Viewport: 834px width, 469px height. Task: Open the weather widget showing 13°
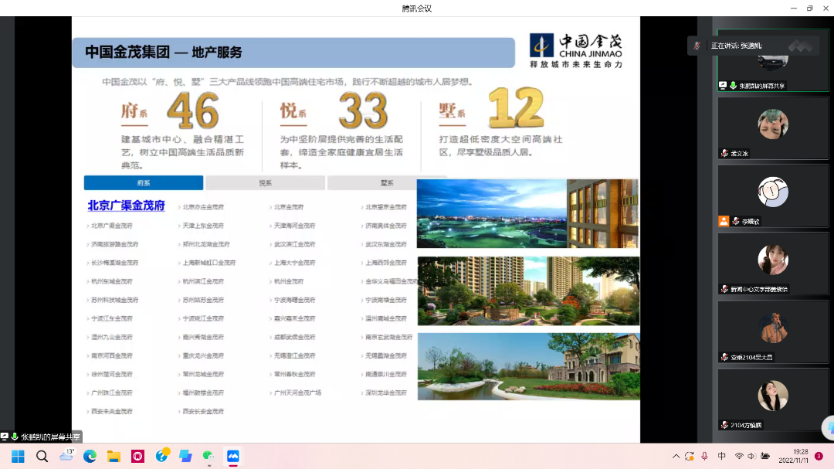[x=66, y=455]
